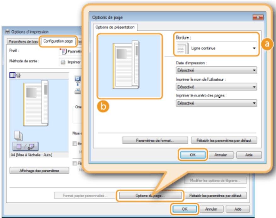
Task: Click Rétablir les paramètres par défaut in Options d'impression
Action: 216,196
